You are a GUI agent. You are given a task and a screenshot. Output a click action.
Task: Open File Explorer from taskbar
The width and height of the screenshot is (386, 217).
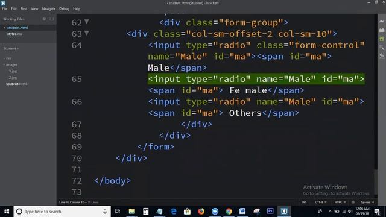point(131,212)
